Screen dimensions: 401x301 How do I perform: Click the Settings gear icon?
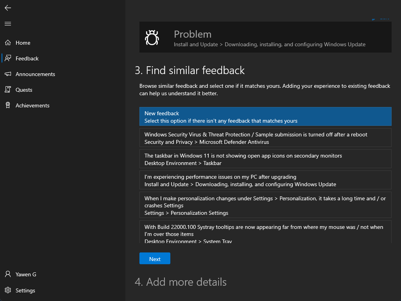[8, 290]
